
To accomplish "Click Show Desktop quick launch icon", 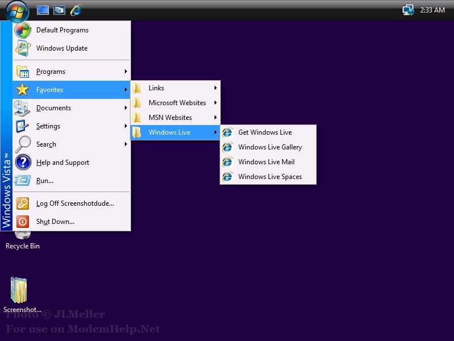I will click(43, 10).
